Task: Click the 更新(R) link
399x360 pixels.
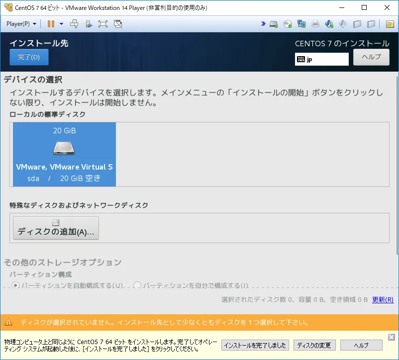Action: click(x=383, y=299)
